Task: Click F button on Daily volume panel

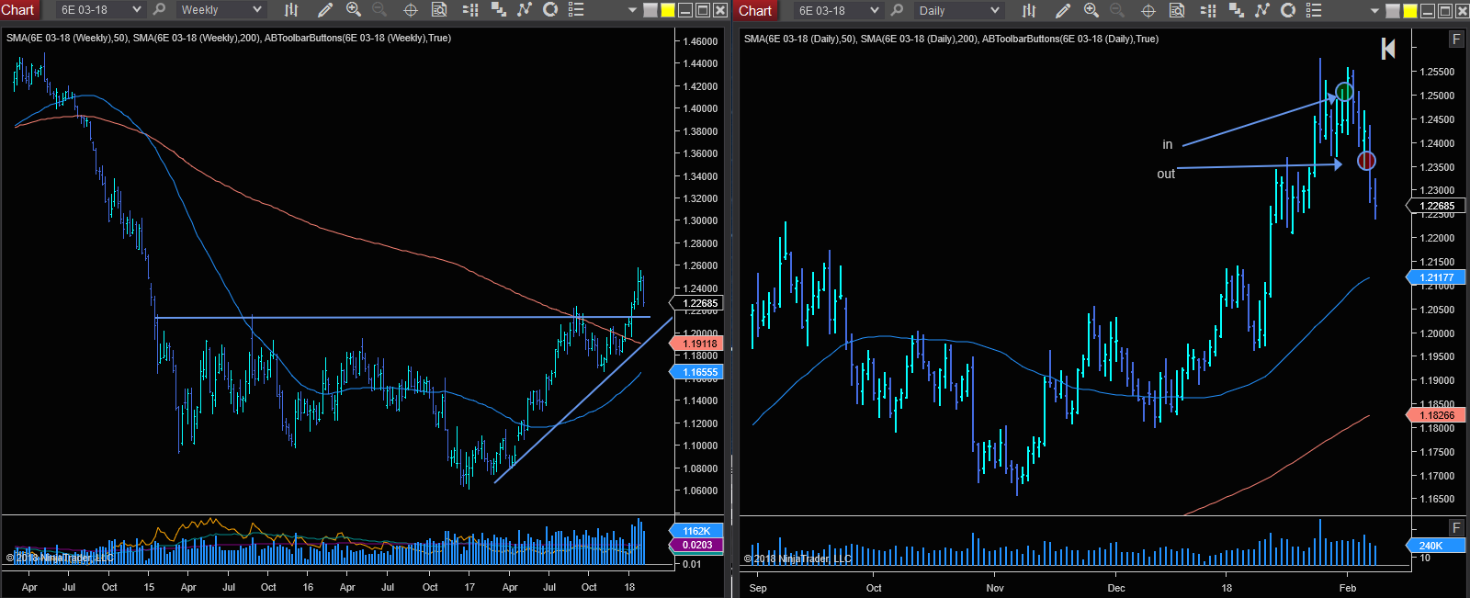Action: 1455,527
